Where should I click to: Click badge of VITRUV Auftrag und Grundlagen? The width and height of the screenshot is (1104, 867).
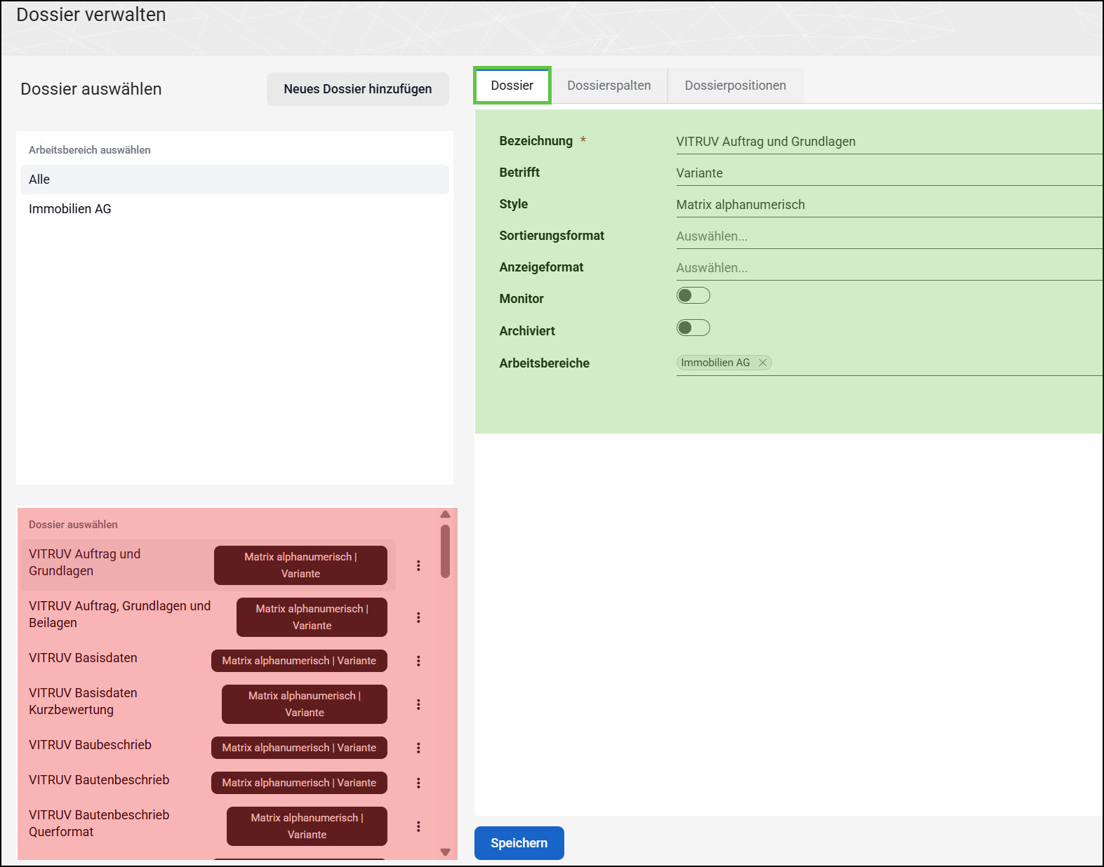300,565
